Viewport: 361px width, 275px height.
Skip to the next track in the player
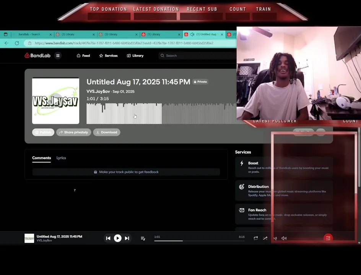pos(127,238)
